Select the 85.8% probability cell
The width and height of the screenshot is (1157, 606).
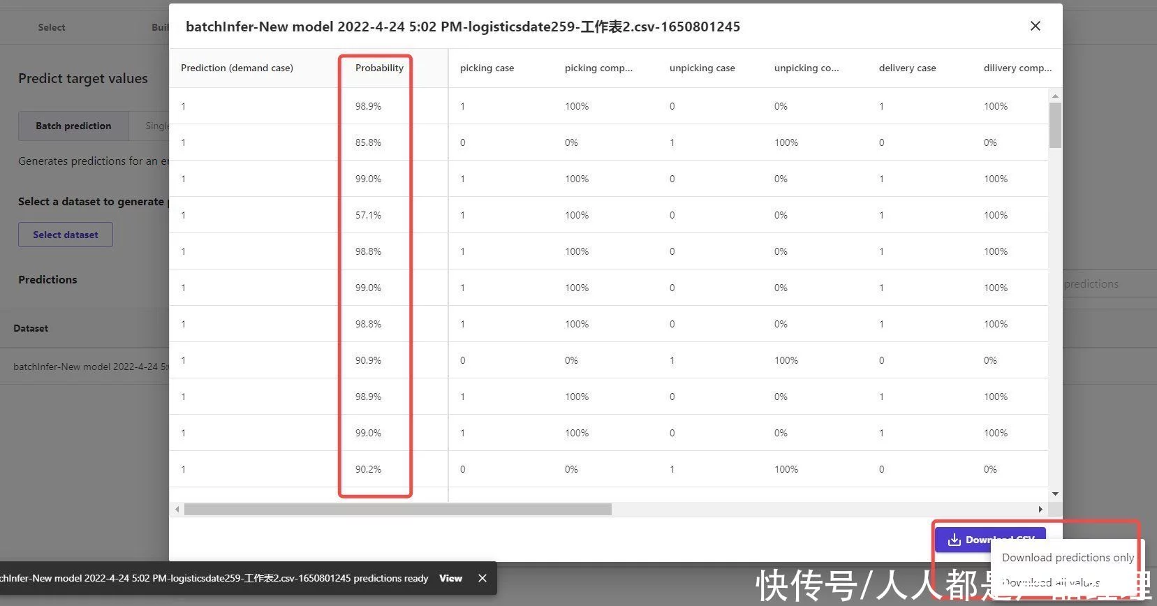click(x=368, y=142)
